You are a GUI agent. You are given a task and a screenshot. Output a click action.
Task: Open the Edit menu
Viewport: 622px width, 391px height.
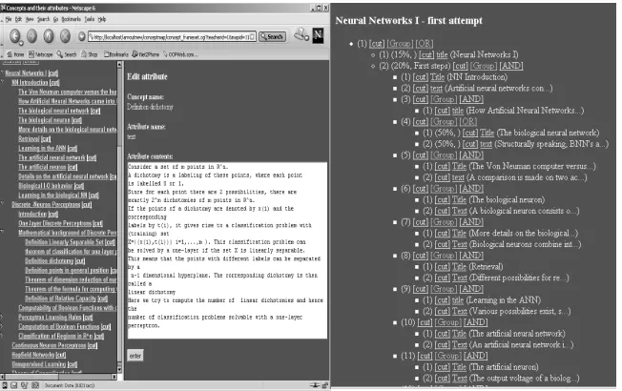18,19
